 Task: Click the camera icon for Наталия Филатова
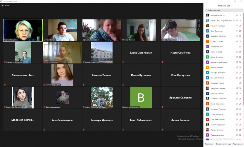(x=240, y=26)
